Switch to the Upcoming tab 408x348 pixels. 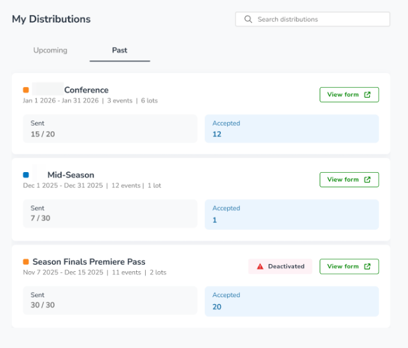50,50
